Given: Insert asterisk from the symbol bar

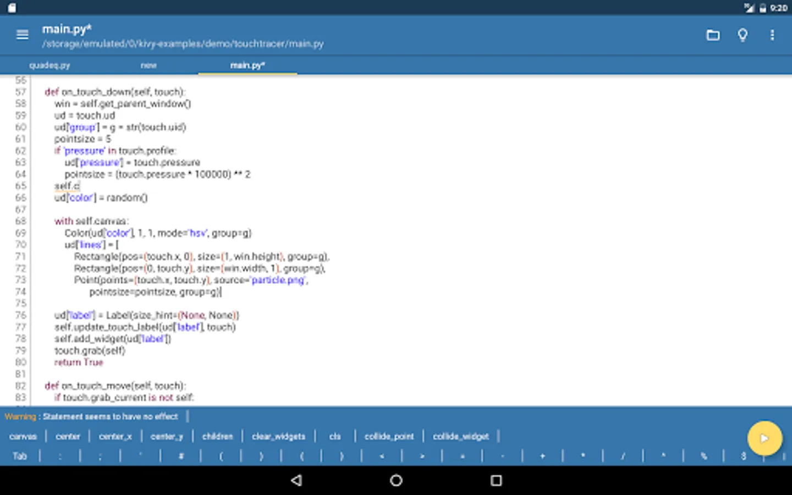Looking at the screenshot, I should (x=583, y=456).
